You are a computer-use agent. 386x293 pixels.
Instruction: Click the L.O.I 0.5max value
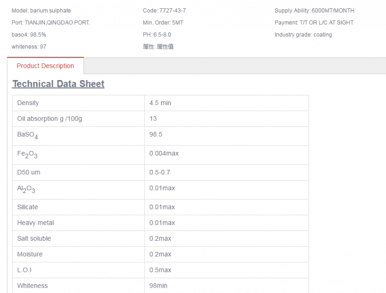[x=160, y=270]
